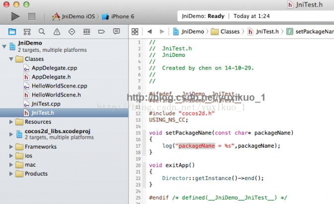Open JniTest.cpp in the navigator
Viewport: 334px width, 204px height.
click(46, 104)
